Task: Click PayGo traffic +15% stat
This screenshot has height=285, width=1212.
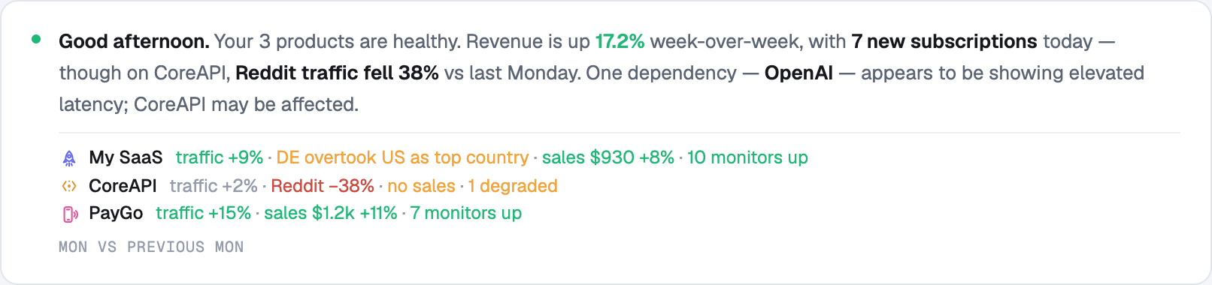Action: coord(204,213)
